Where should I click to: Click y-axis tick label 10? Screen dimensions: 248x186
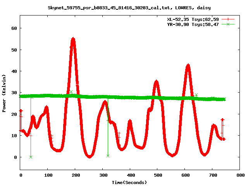click(x=14, y=136)
